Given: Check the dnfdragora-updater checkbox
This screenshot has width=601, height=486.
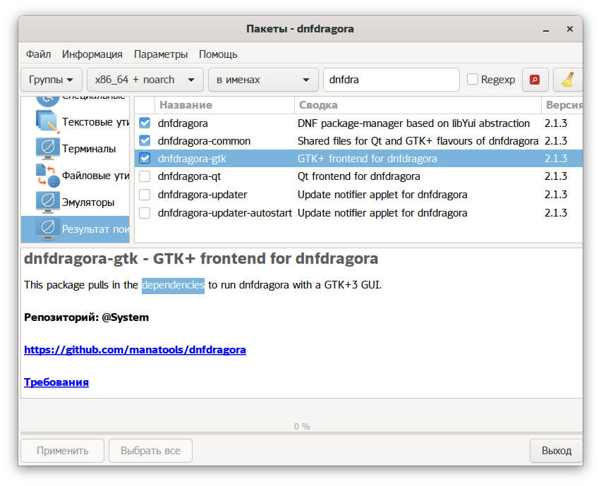Looking at the screenshot, I should [145, 195].
